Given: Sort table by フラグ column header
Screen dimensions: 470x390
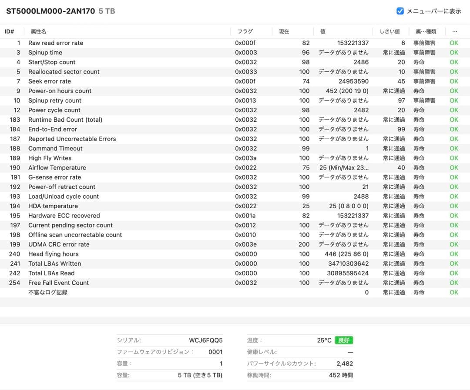Looking at the screenshot, I should click(x=245, y=31).
